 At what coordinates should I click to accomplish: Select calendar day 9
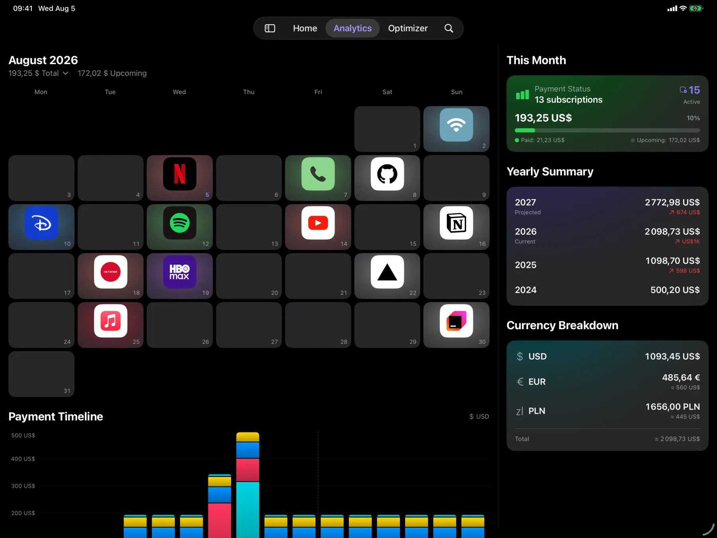[456, 178]
